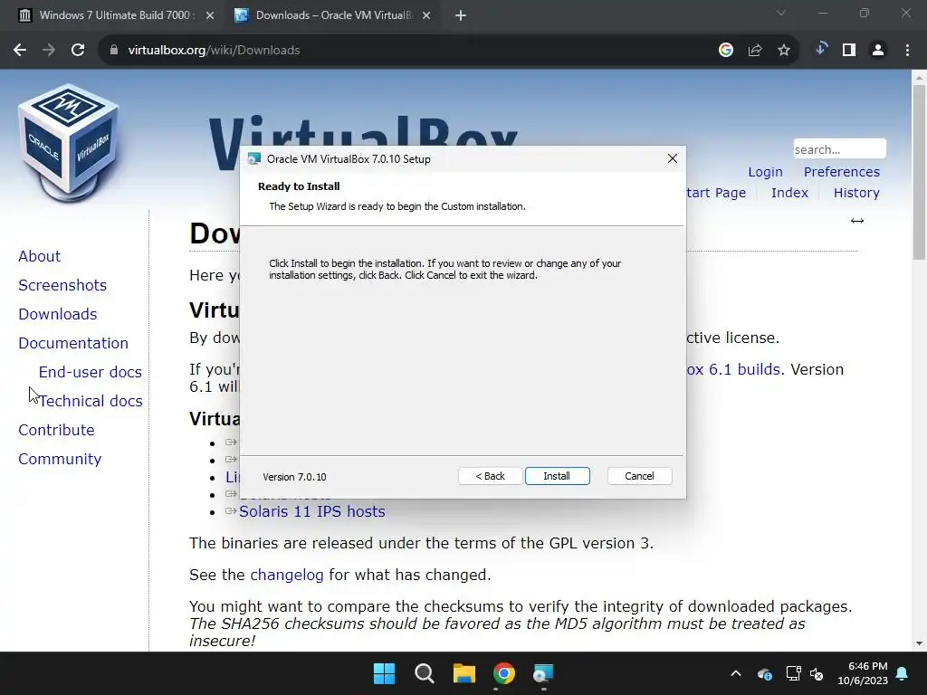The image size is (927, 695).
Task: Click the Google icon in address bar
Action: coord(726,51)
